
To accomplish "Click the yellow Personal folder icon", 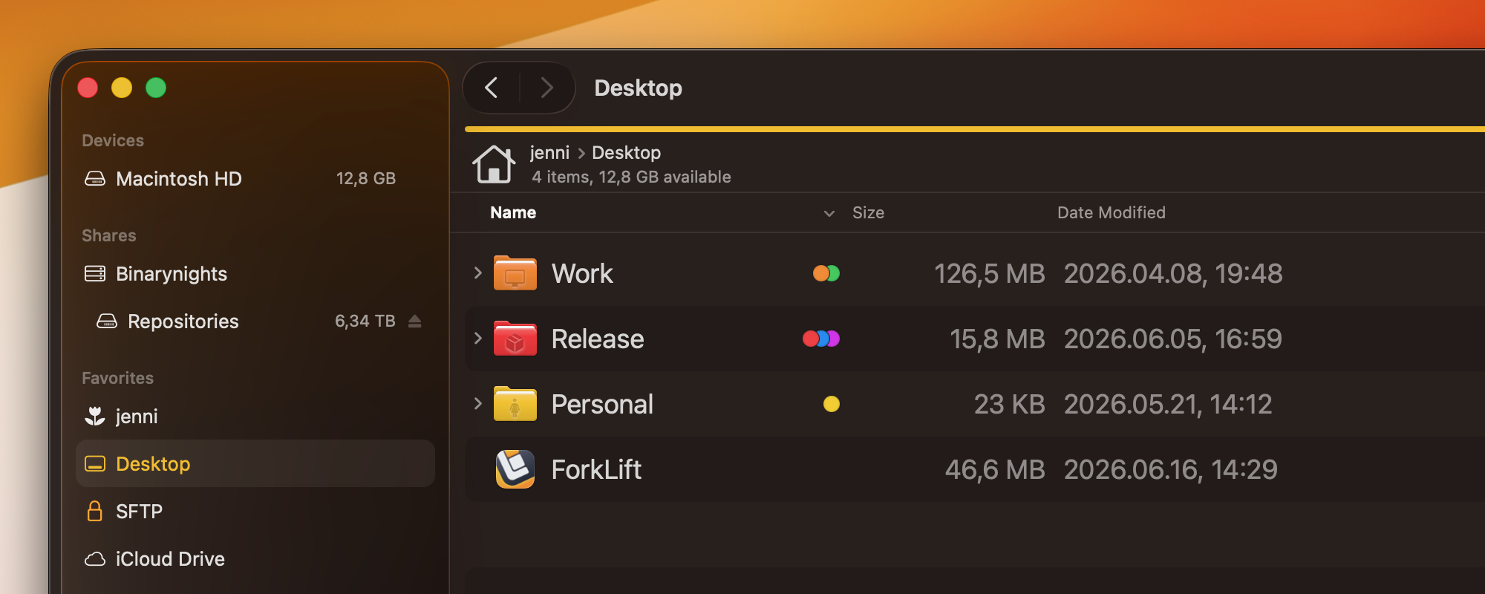I will coord(515,404).
